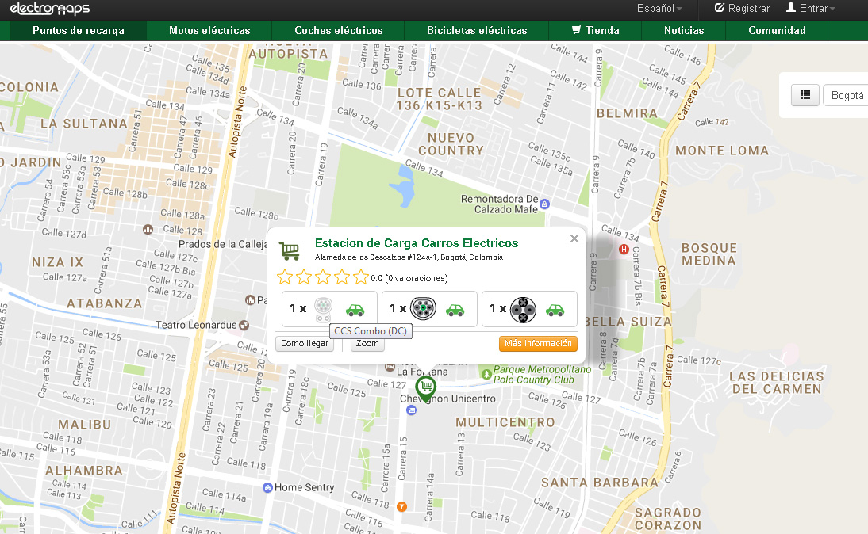The height and width of the screenshot is (534, 868).
Task: Open Bicicletas eléctricas menu
Action: click(x=477, y=30)
